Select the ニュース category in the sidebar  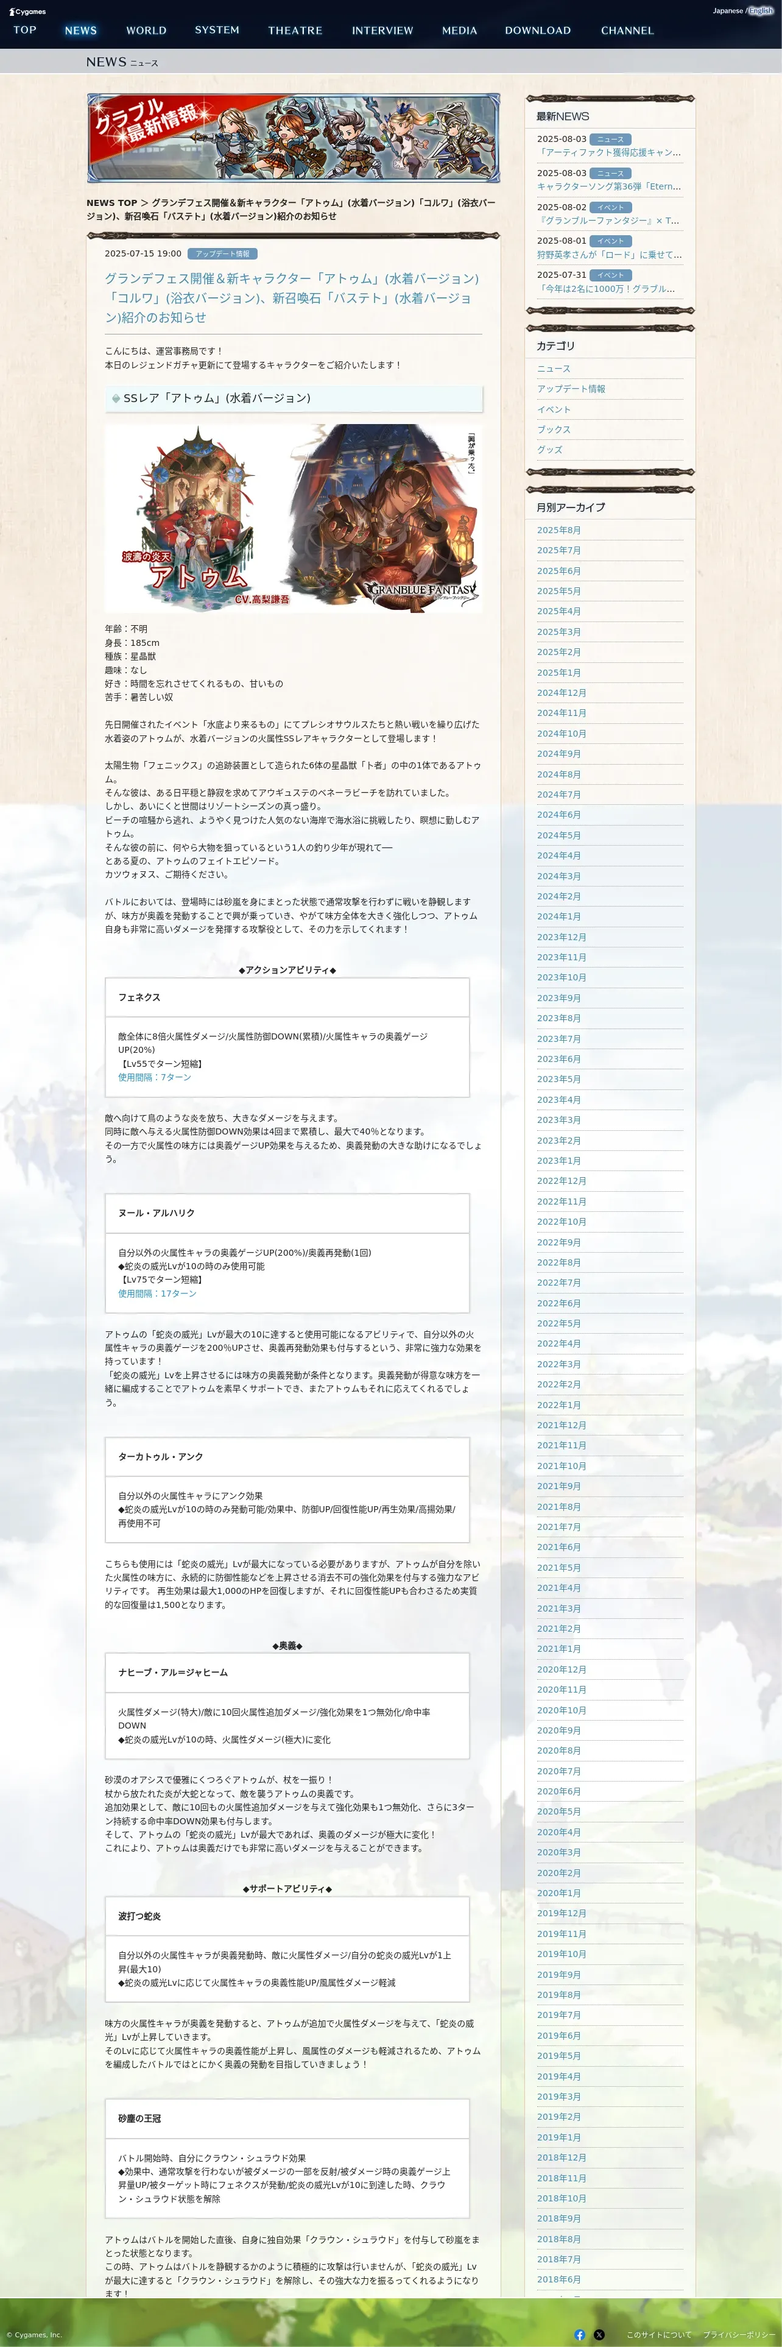554,369
